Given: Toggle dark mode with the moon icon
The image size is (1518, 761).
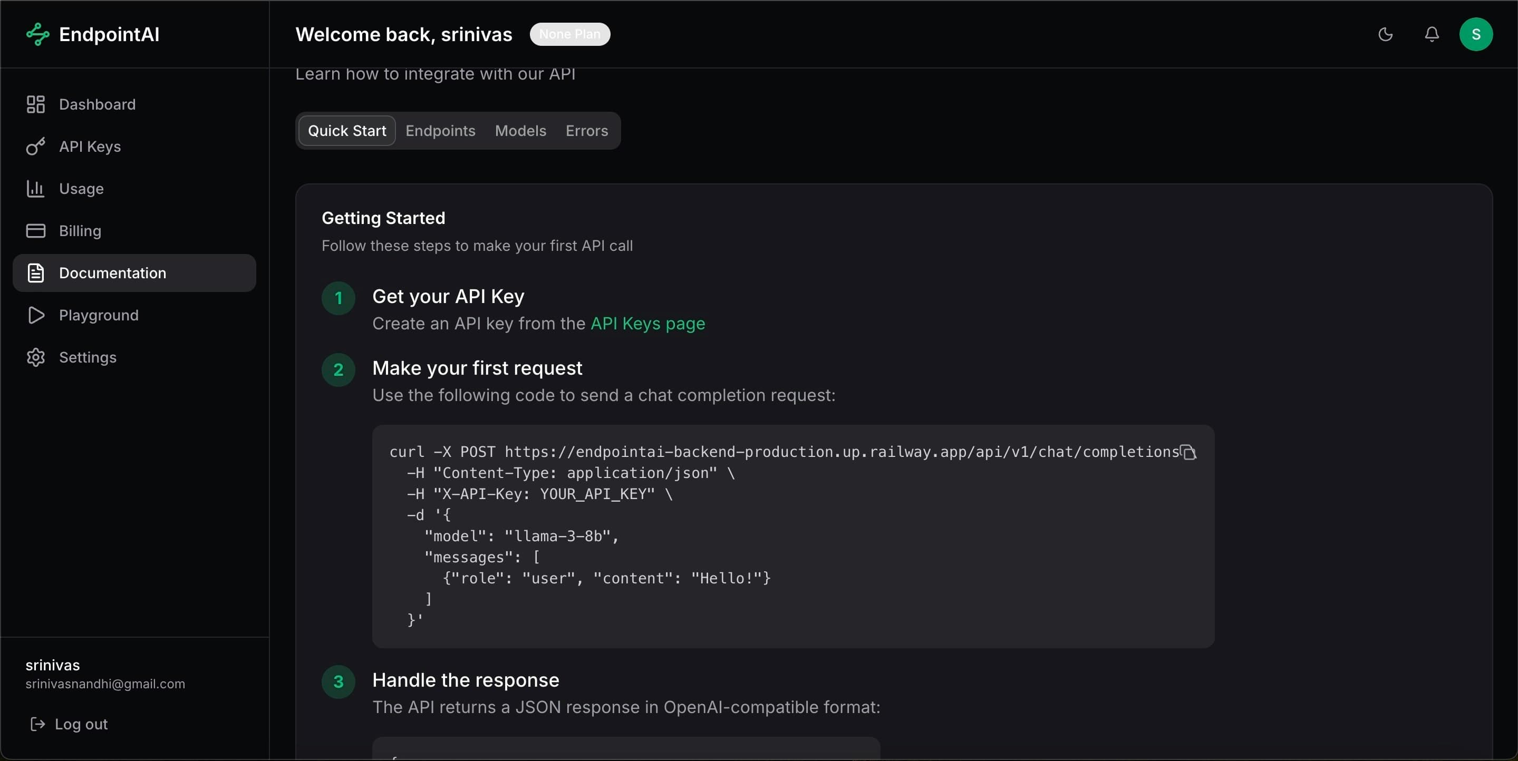Looking at the screenshot, I should tap(1386, 34).
